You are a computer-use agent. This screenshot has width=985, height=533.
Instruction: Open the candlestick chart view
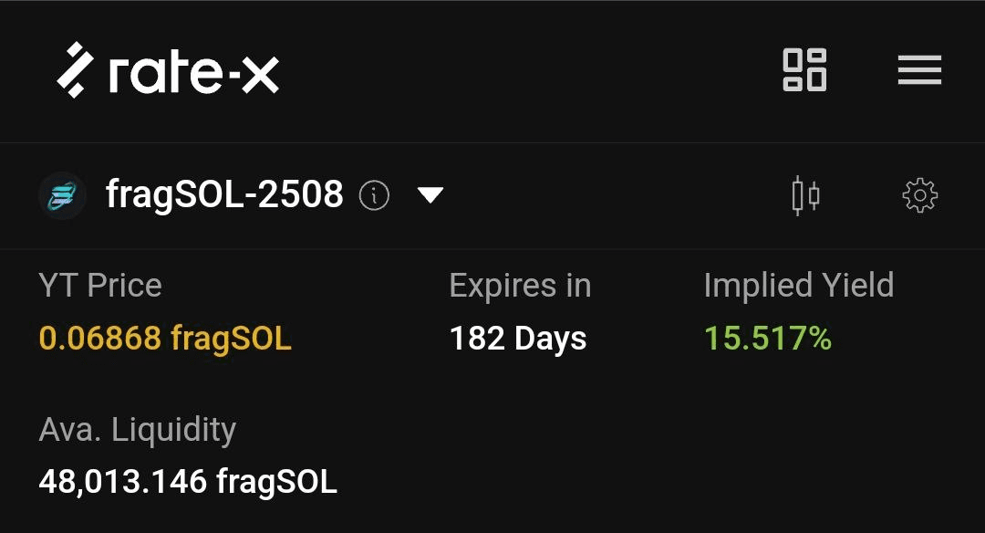point(805,195)
